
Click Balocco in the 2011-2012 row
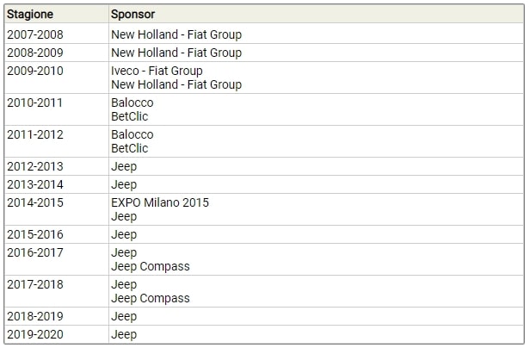pyautogui.click(x=132, y=134)
